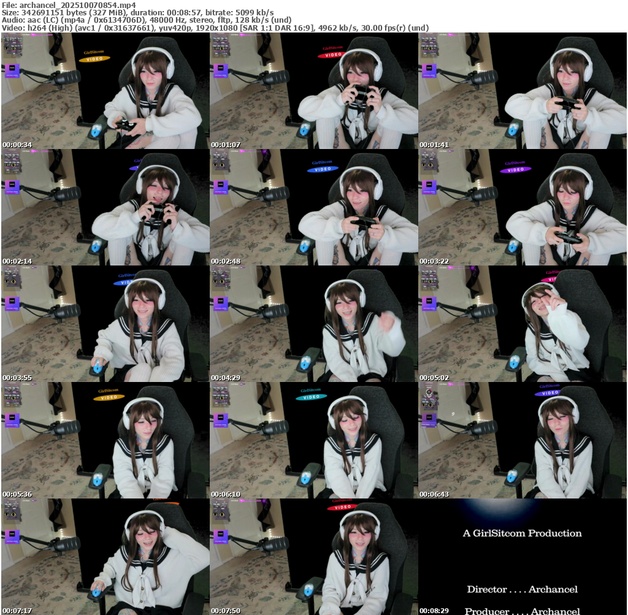Image resolution: width=628 pixels, height=615 pixels.
Task: Click the 'Director . . . . Archancel' credit line
Action: pyautogui.click(x=522, y=589)
